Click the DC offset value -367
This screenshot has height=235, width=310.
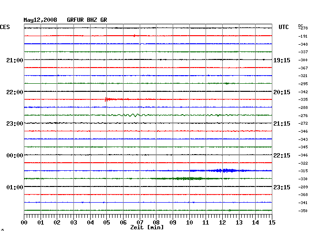(303, 68)
